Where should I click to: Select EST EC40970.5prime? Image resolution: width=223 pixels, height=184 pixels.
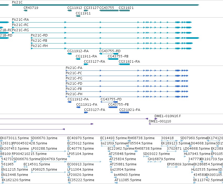pyautogui.click(x=80, y=138)
